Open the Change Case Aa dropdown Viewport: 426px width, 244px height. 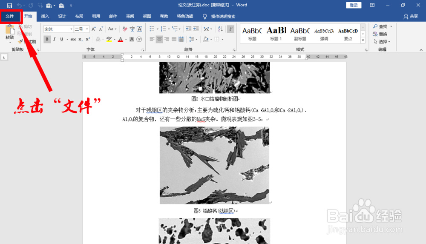coord(112,29)
